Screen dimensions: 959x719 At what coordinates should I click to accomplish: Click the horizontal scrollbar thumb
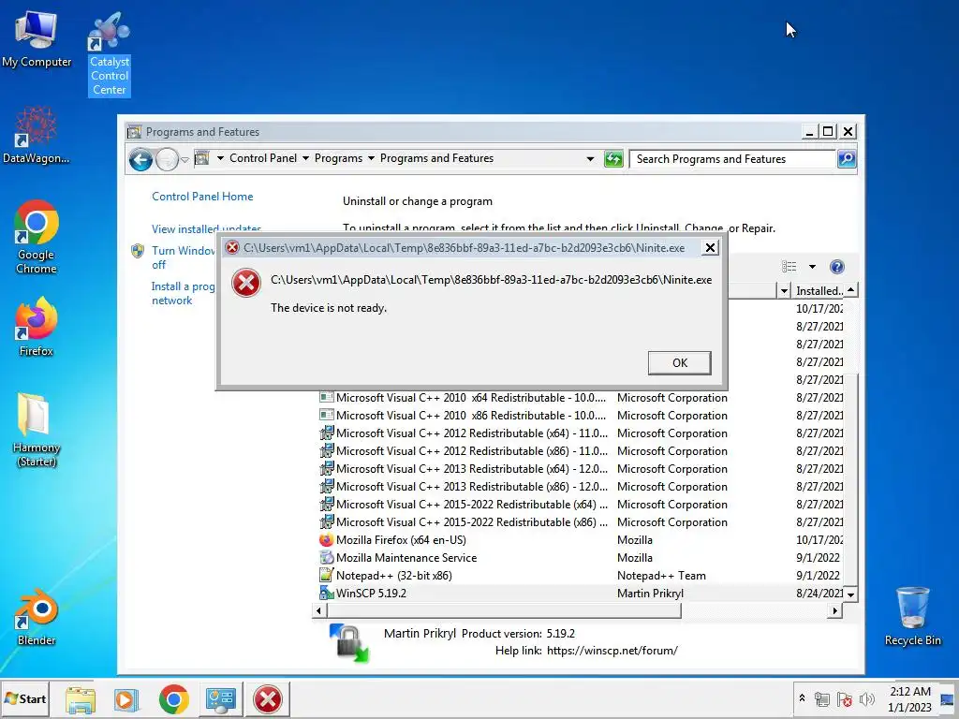tap(504, 610)
